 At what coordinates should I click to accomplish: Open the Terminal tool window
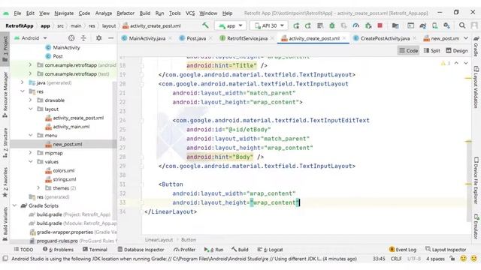pyautogui.click(x=95, y=250)
